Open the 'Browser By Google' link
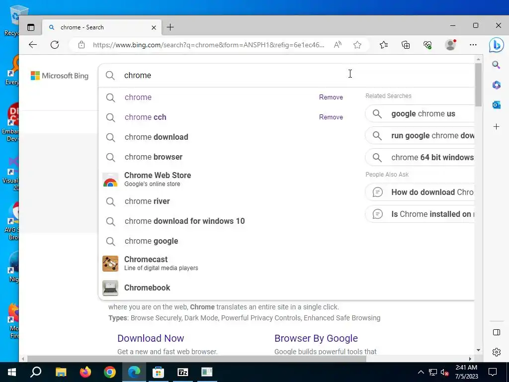This screenshot has width=509, height=382. (x=316, y=338)
